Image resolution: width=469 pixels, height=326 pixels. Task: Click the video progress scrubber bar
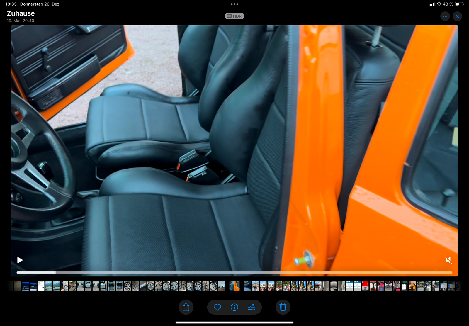pyautogui.click(x=235, y=273)
